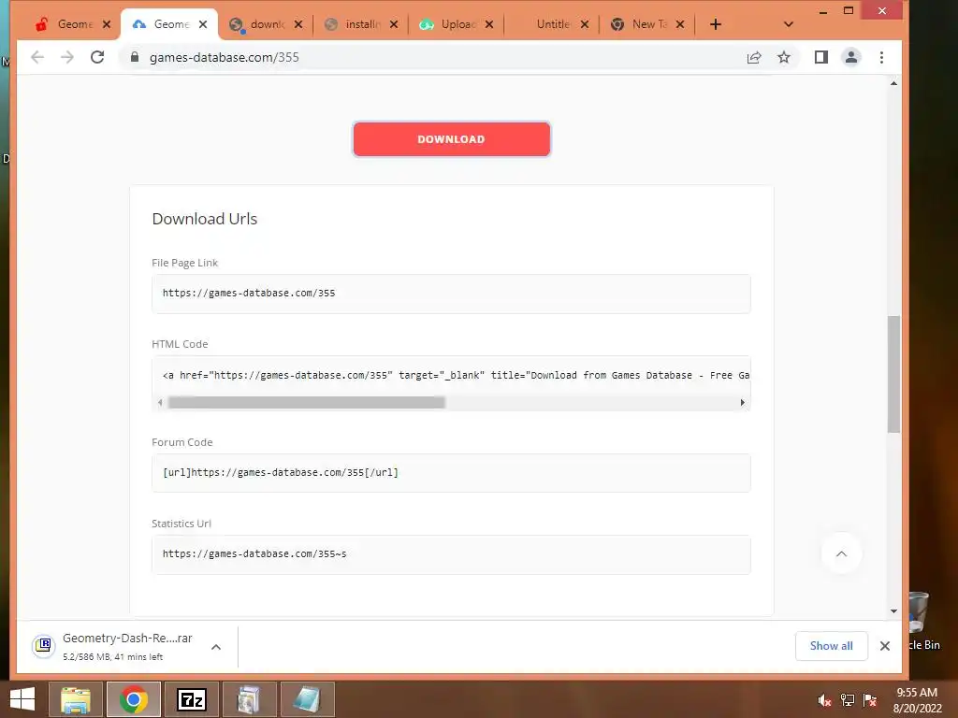The height and width of the screenshot is (718, 958).
Task: Close the downlc tab
Action: pos(298,24)
